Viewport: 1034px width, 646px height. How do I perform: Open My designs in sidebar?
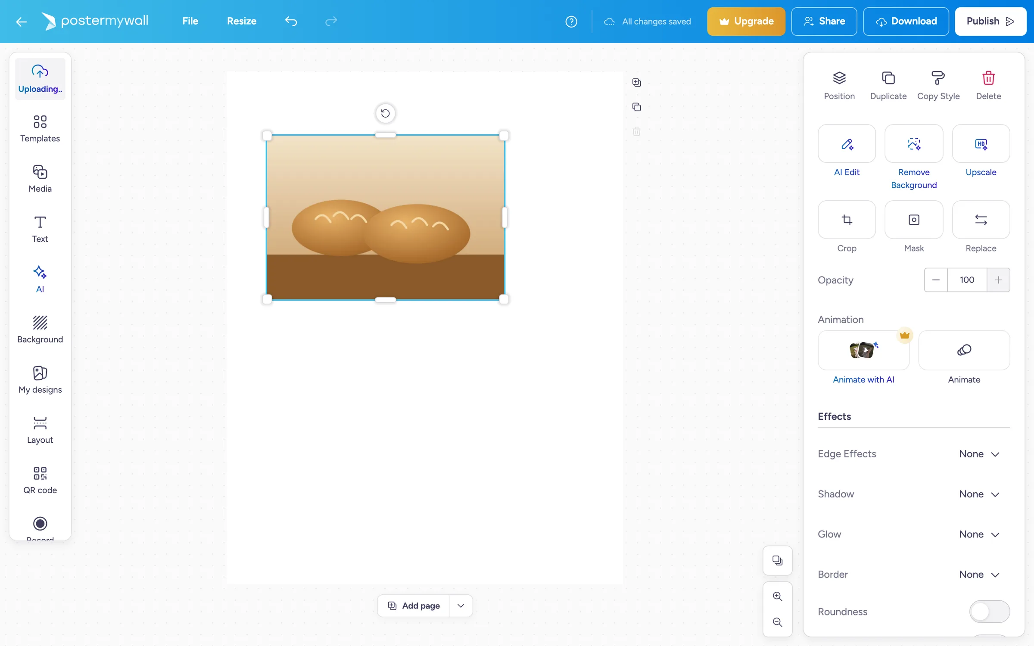tap(40, 380)
